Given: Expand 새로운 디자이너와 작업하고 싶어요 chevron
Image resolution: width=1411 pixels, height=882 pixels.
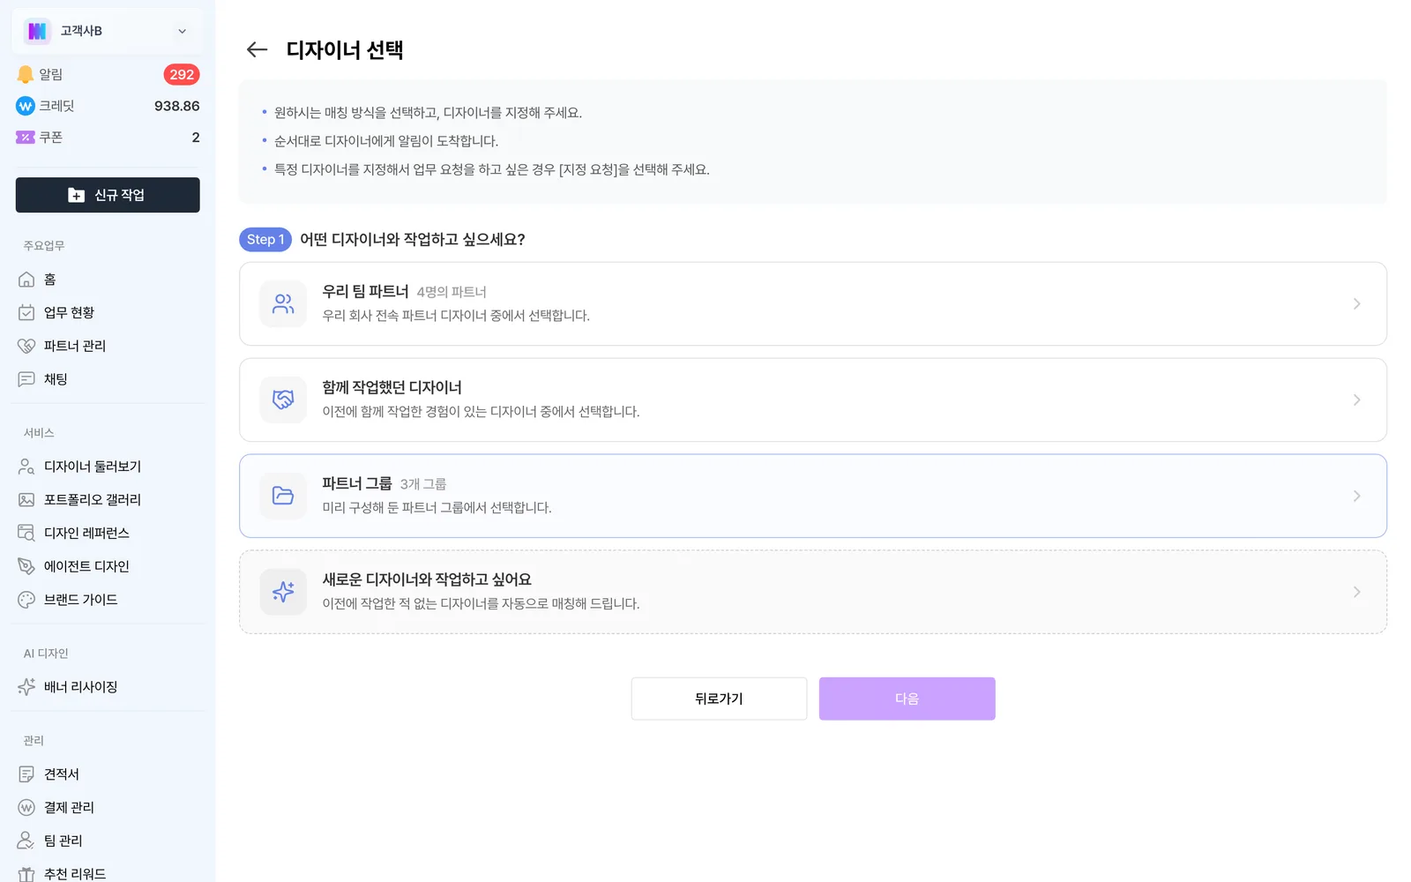Looking at the screenshot, I should [x=1357, y=592].
